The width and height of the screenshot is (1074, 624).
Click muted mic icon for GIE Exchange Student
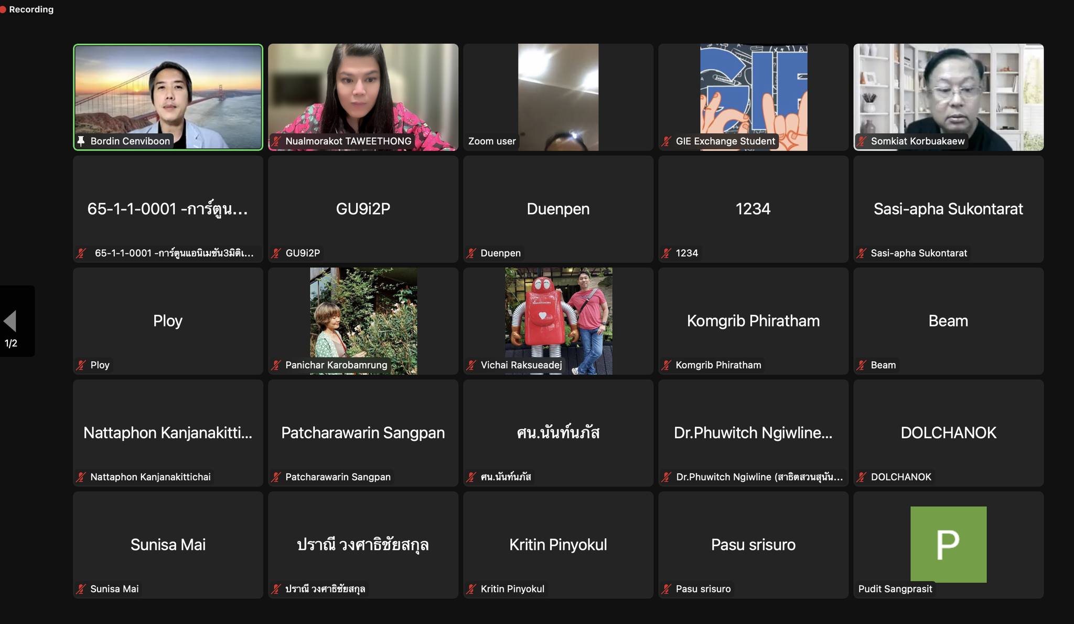666,141
